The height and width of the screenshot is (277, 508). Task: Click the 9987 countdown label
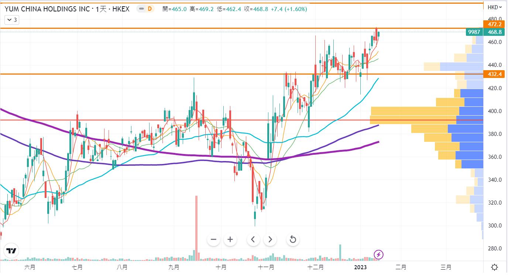coord(474,32)
